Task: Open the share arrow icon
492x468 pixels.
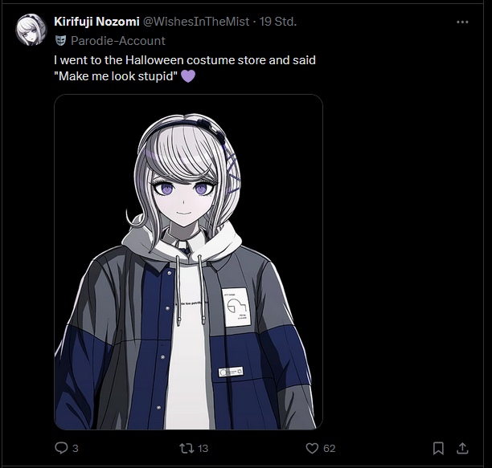Action: (462, 448)
